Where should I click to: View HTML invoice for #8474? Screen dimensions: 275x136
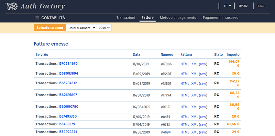point(185,116)
